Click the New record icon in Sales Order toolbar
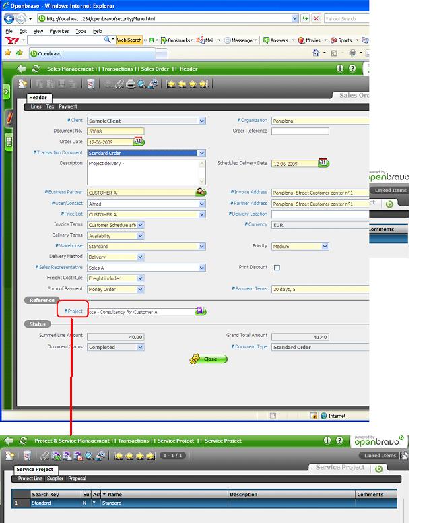The height and width of the screenshot is (523, 431). coord(24,84)
